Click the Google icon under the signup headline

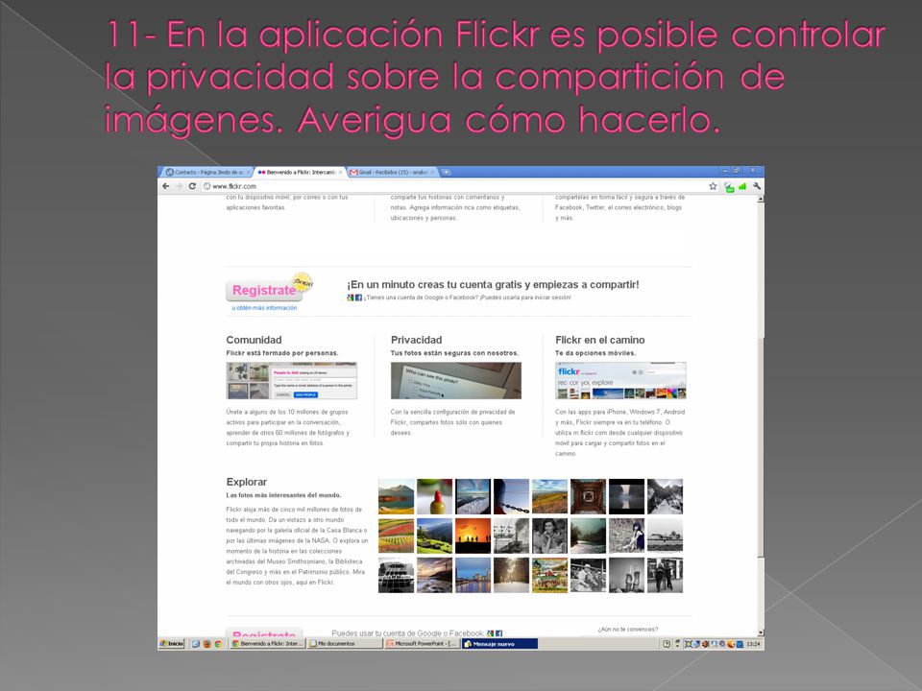click(x=351, y=298)
